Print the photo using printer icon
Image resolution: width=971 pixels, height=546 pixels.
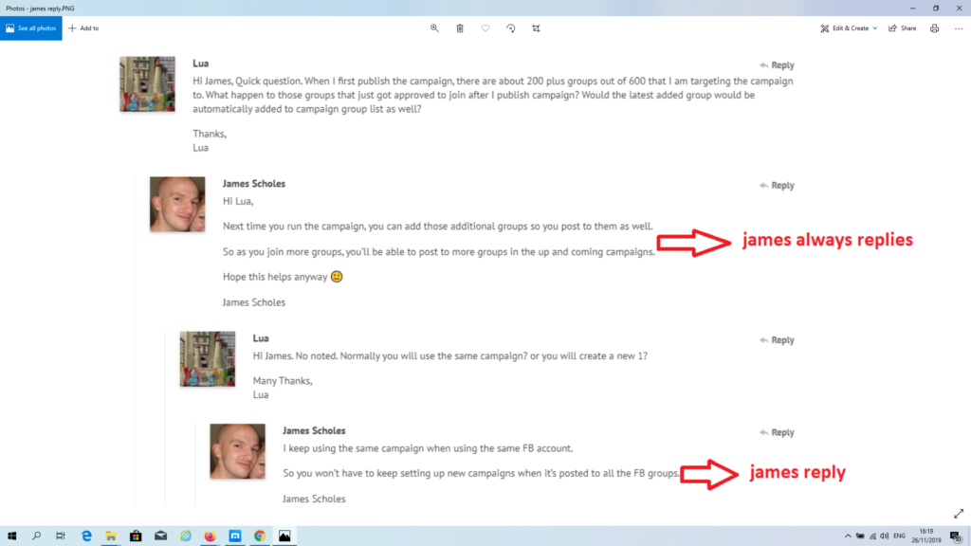coord(934,28)
